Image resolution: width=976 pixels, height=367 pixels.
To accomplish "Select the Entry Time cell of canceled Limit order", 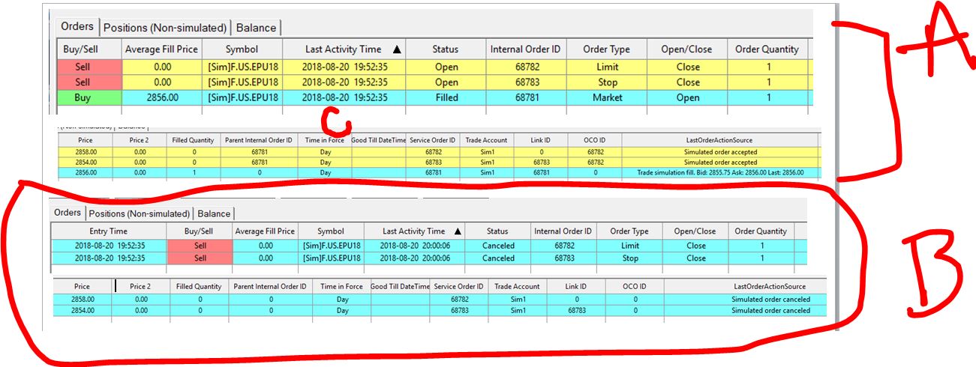I will tap(108, 246).
